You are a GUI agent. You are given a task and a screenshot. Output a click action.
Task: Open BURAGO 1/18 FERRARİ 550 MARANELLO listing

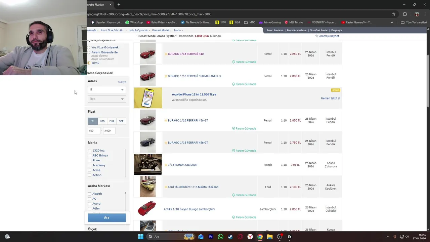coord(194,76)
